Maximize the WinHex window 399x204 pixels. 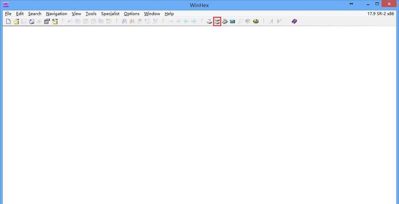[x=377, y=4]
